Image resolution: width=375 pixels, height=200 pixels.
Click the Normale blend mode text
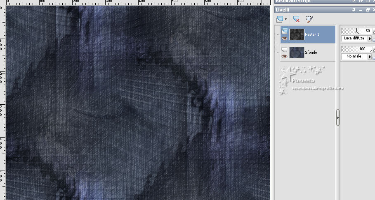pos(354,56)
